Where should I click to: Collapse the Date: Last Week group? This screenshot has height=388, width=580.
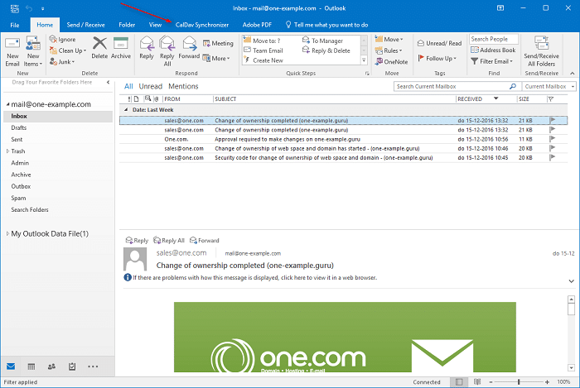coord(126,109)
